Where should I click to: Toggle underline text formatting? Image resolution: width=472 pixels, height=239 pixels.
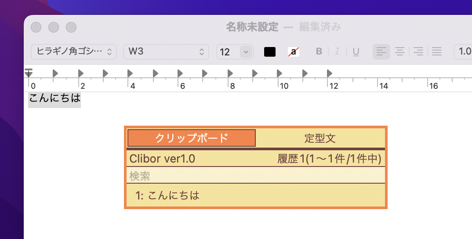356,52
